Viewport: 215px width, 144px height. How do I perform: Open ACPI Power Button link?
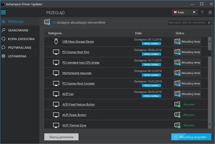click(74, 115)
